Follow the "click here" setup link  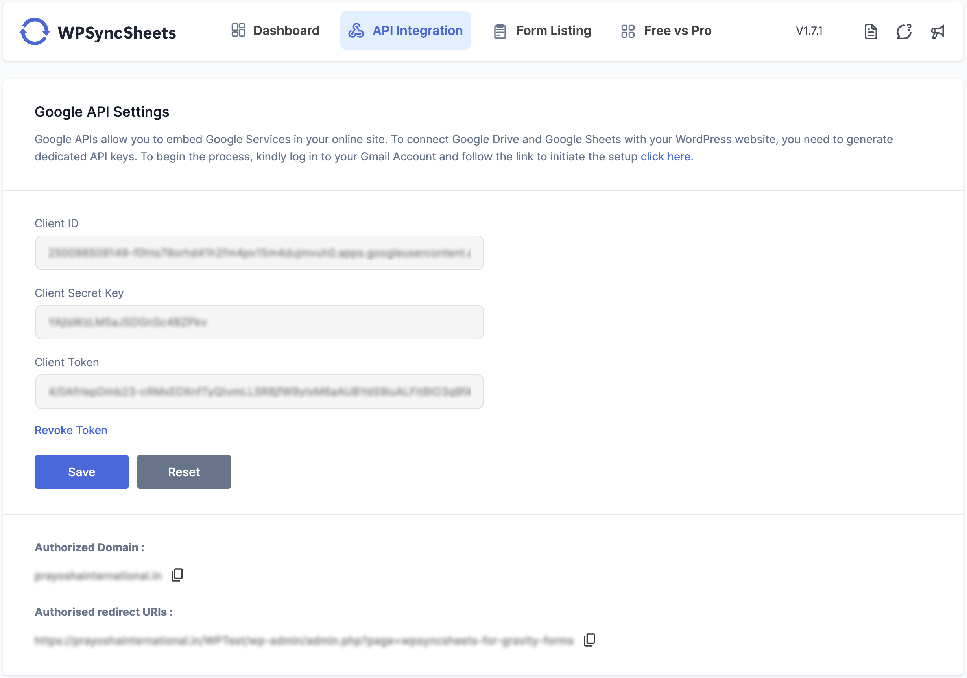point(666,157)
